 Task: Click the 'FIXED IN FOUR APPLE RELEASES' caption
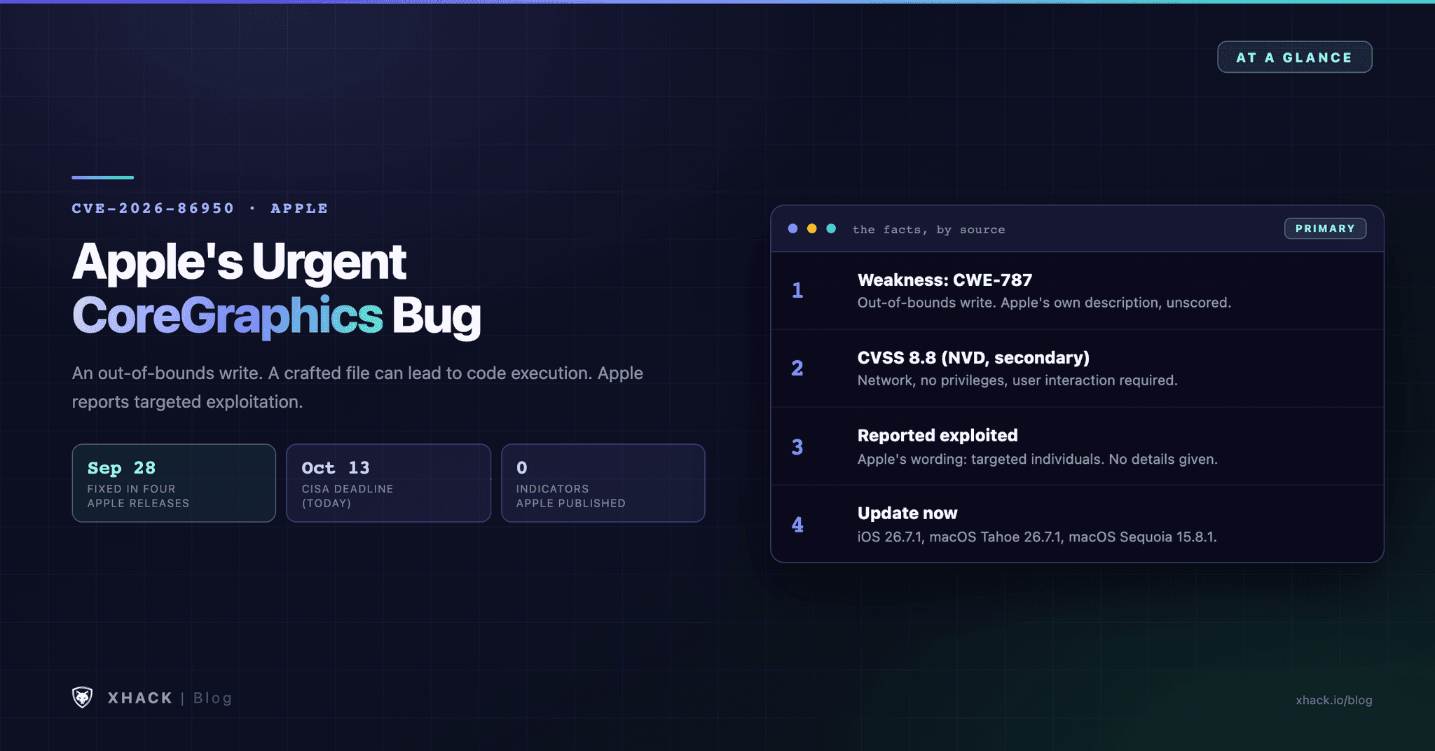tap(138, 496)
